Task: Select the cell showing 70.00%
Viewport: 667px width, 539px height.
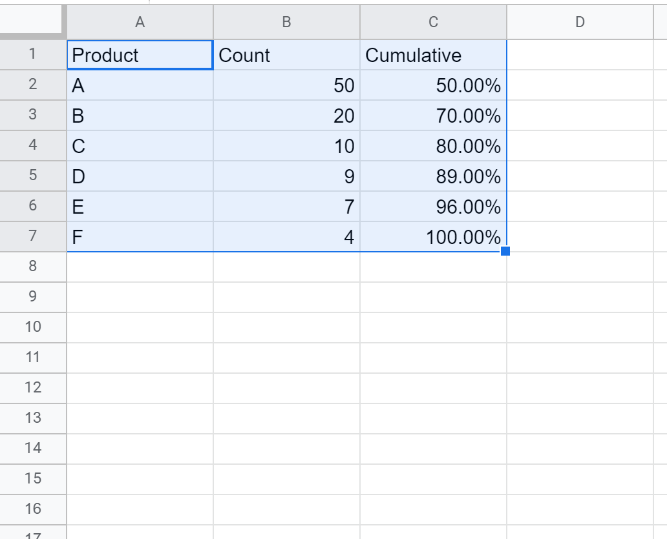Action: (x=433, y=116)
